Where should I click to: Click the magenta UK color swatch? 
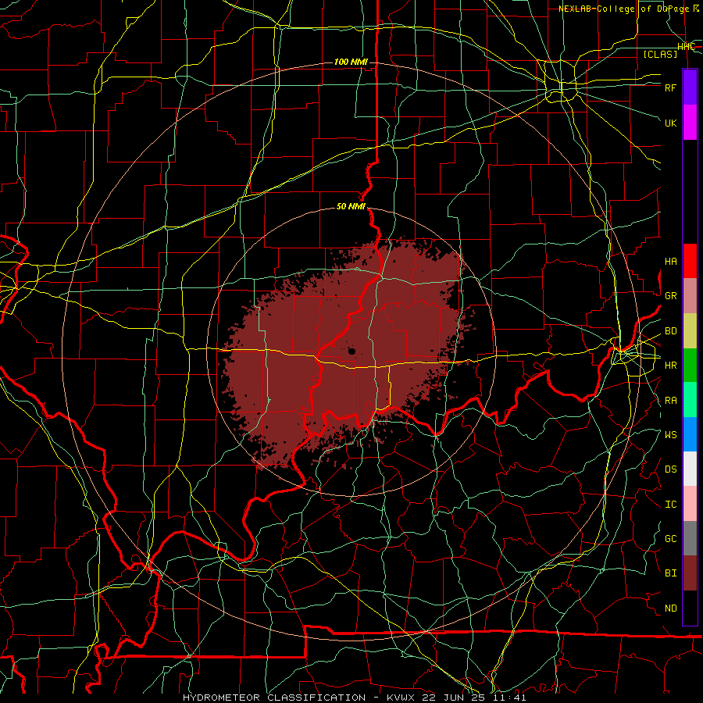[690, 123]
